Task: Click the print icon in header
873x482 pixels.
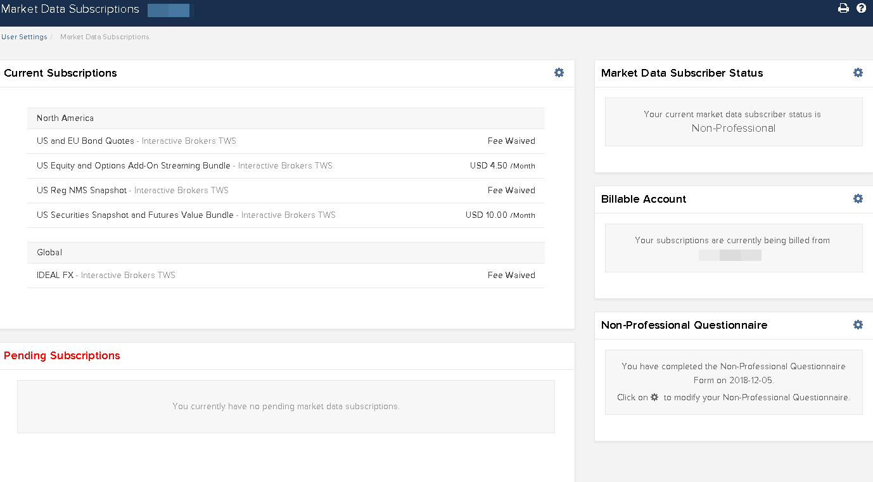Action: tap(843, 8)
